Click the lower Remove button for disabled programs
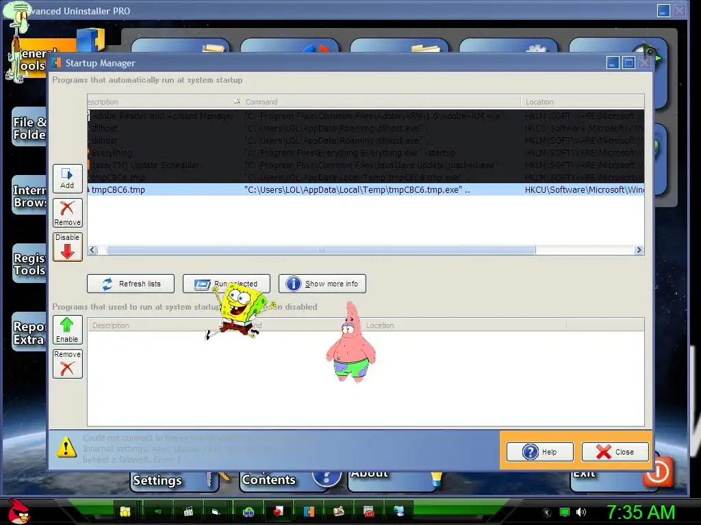Screen dimensions: 701x525 pos(68,364)
